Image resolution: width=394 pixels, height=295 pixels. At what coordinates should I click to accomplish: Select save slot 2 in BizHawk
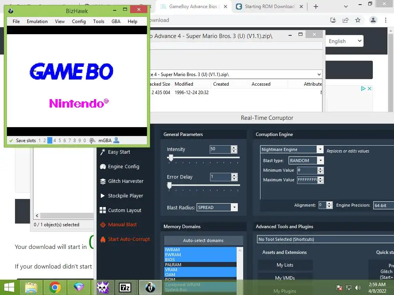point(45,141)
